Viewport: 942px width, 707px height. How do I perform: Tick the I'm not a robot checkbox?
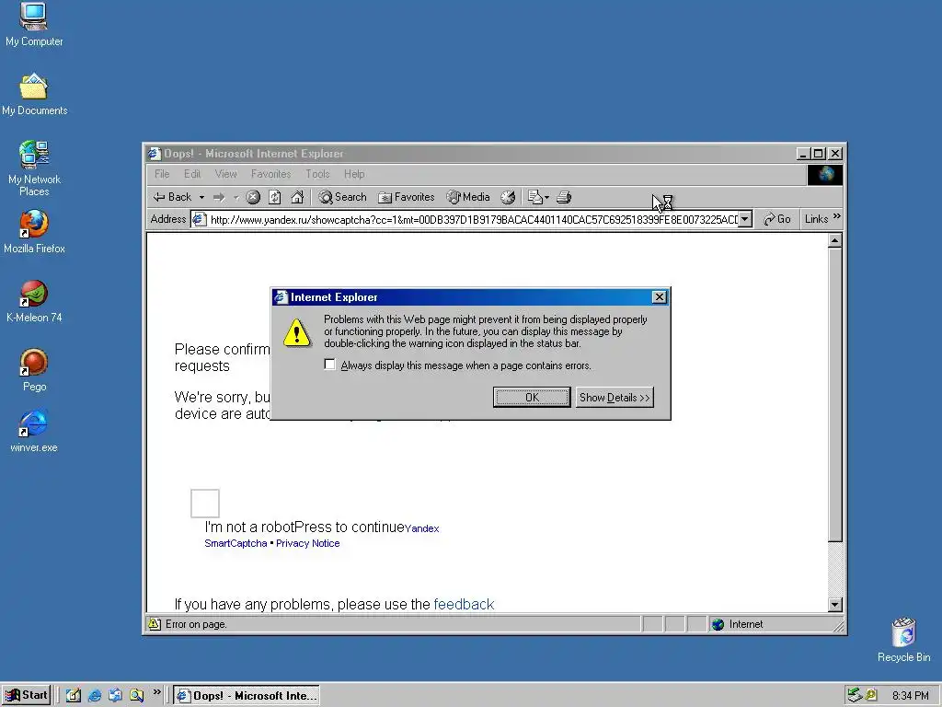point(205,504)
